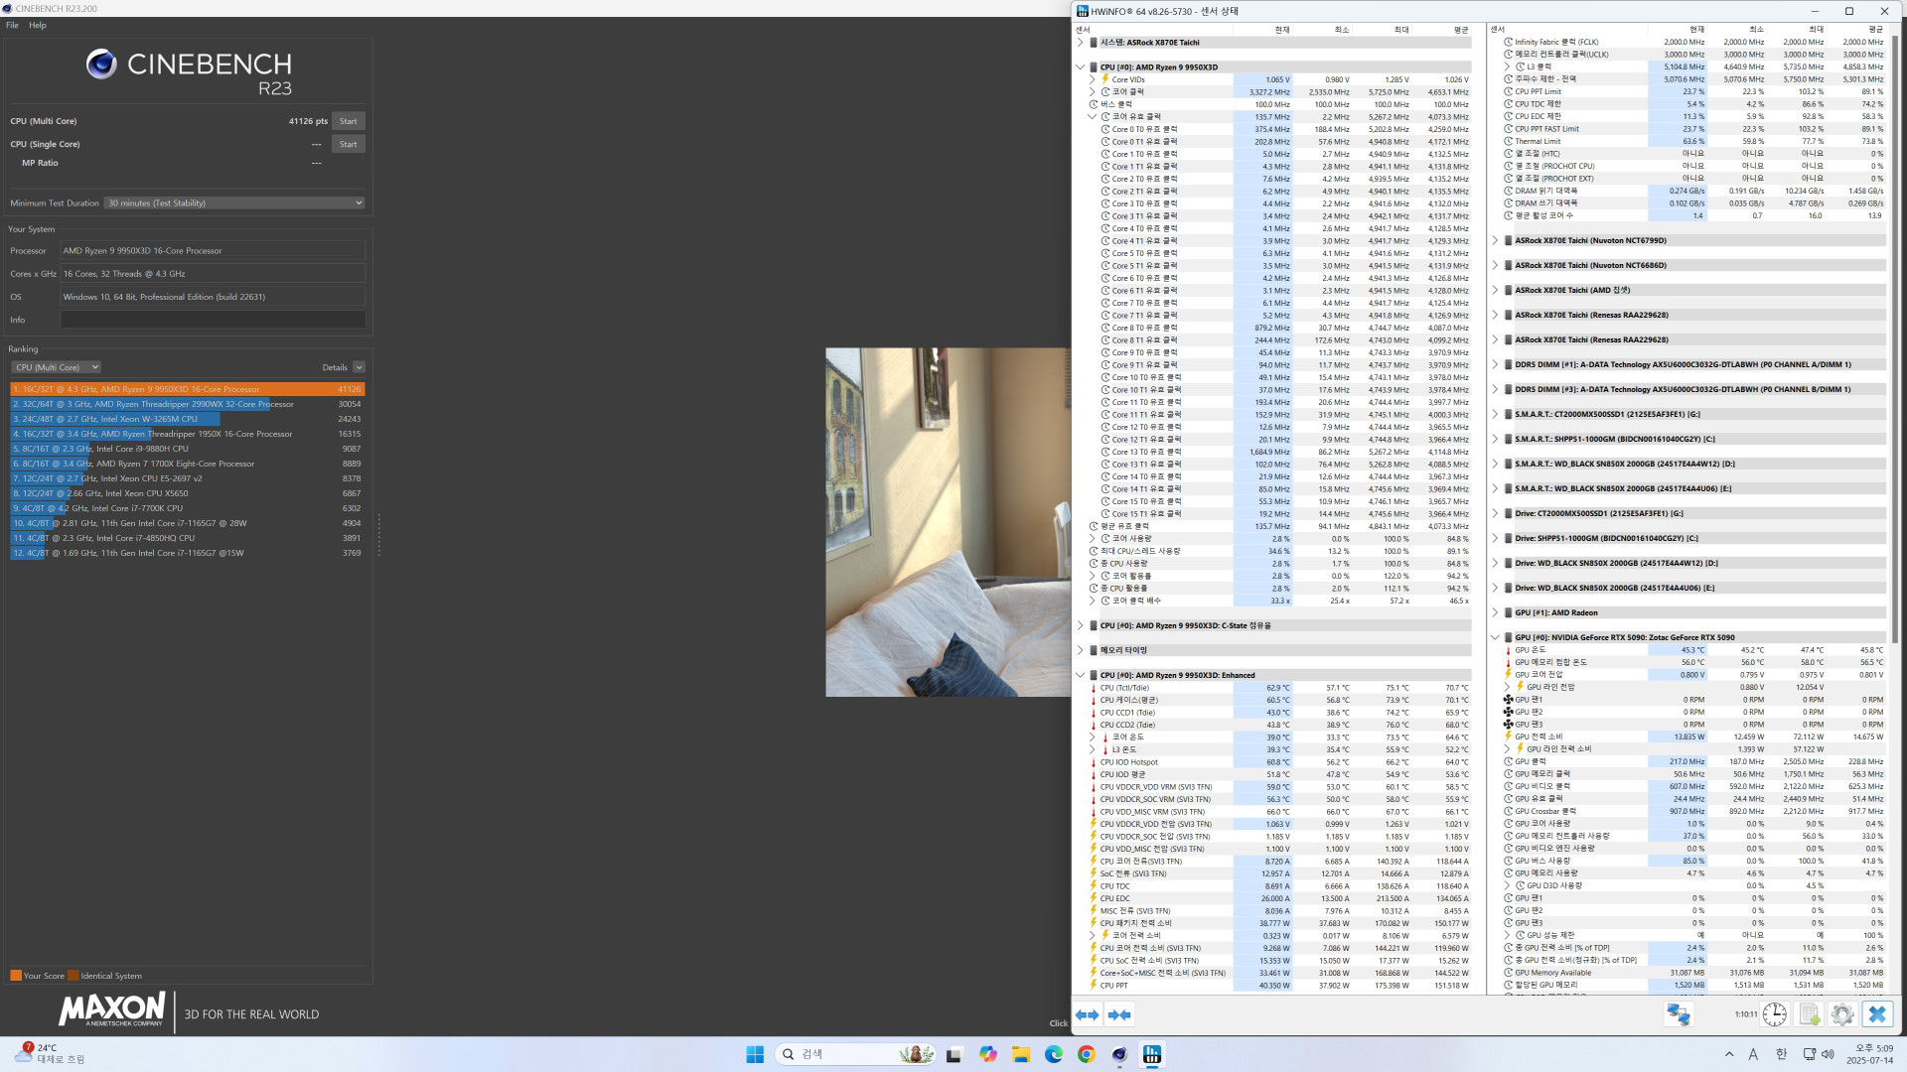Reset sensor timer with clock icon
The height and width of the screenshot is (1072, 1907).
(x=1774, y=1014)
